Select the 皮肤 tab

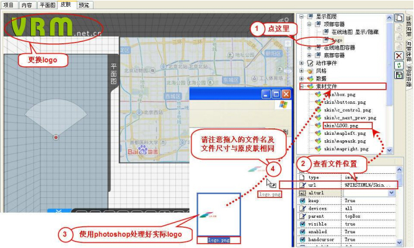(x=66, y=4)
